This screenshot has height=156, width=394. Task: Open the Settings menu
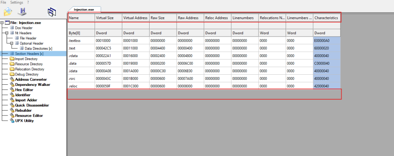point(17,2)
